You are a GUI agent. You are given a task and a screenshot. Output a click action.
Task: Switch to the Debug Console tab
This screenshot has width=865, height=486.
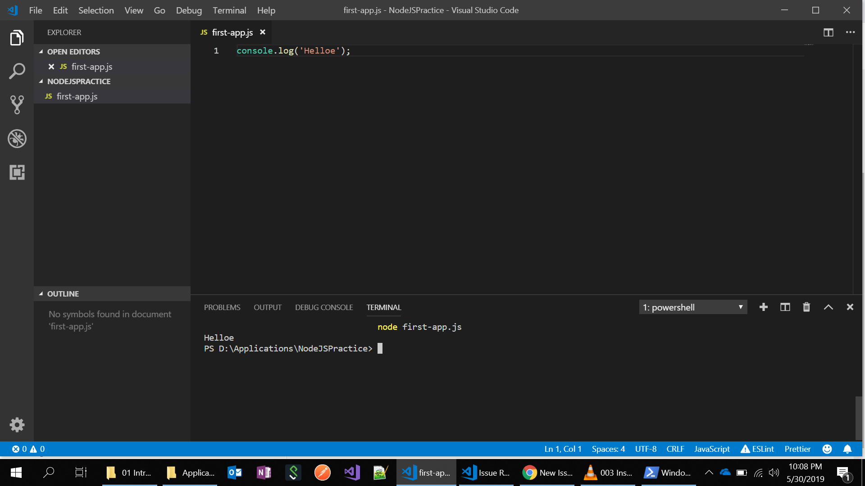click(x=324, y=307)
